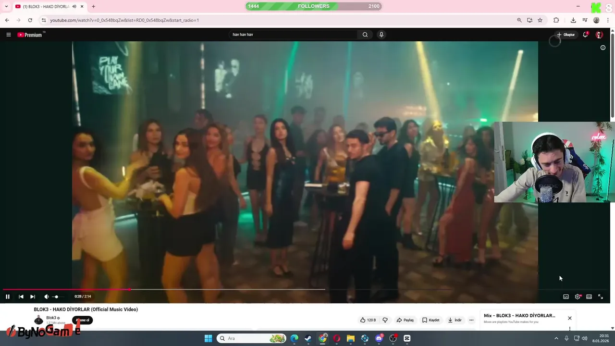Click the Paylaş share button
Viewport: 615px width, 346px height.
coord(405,320)
